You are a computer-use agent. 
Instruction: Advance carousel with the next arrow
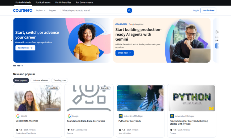pos(217,40)
